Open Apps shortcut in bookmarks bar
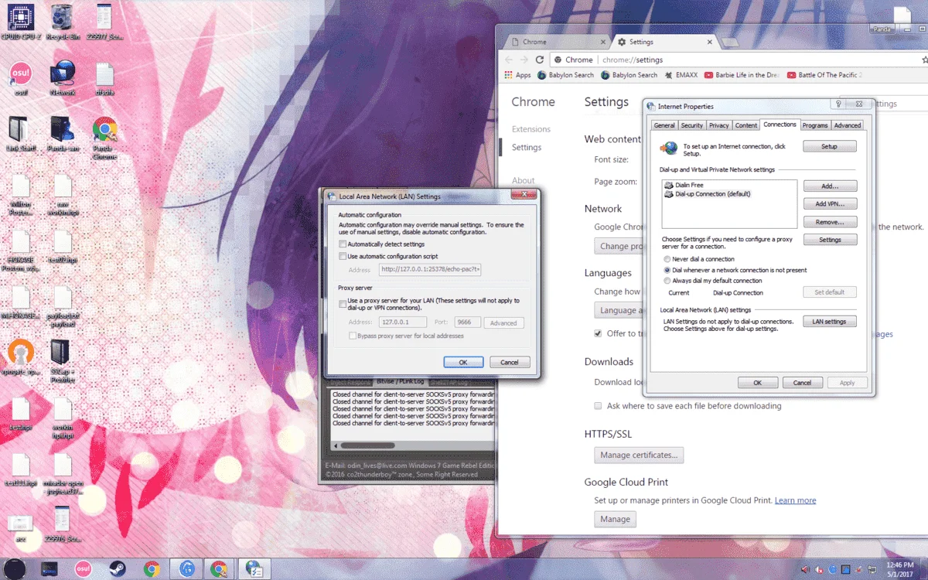928x580 pixels. click(x=517, y=75)
